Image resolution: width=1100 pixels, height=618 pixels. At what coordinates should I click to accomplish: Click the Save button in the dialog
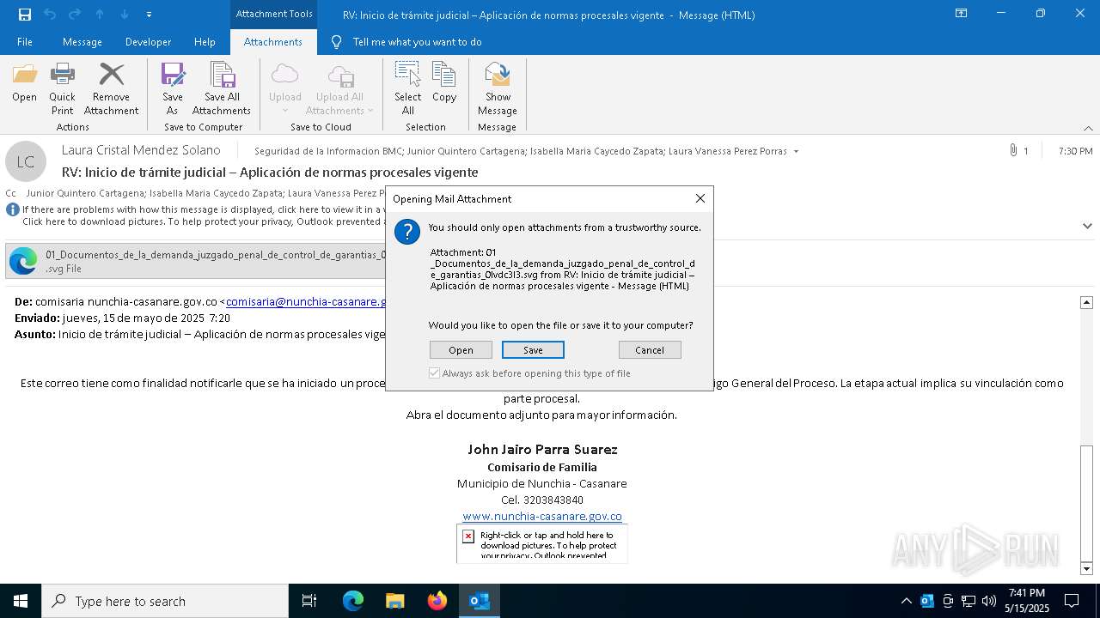(533, 349)
